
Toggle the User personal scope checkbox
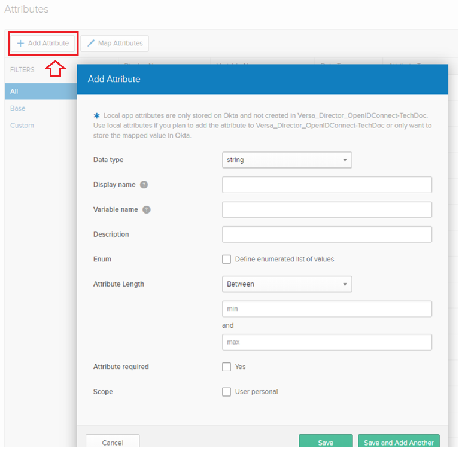coord(226,392)
